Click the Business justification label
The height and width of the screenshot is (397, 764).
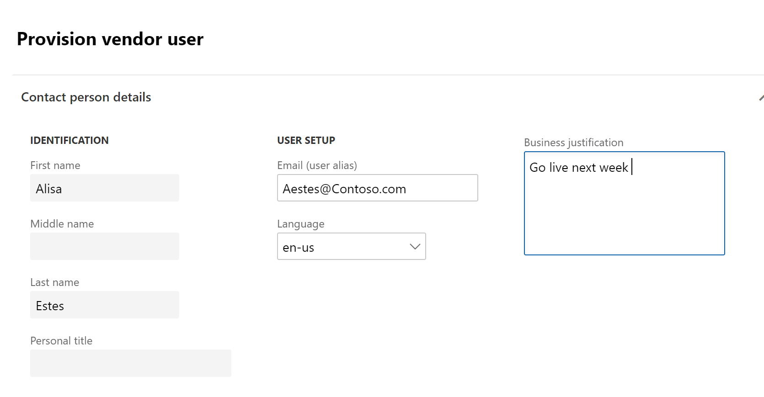[x=573, y=143]
